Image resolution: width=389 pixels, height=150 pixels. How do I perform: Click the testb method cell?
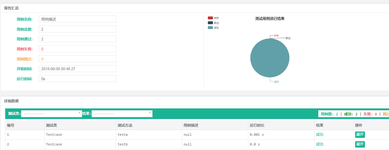[x=149, y=144]
